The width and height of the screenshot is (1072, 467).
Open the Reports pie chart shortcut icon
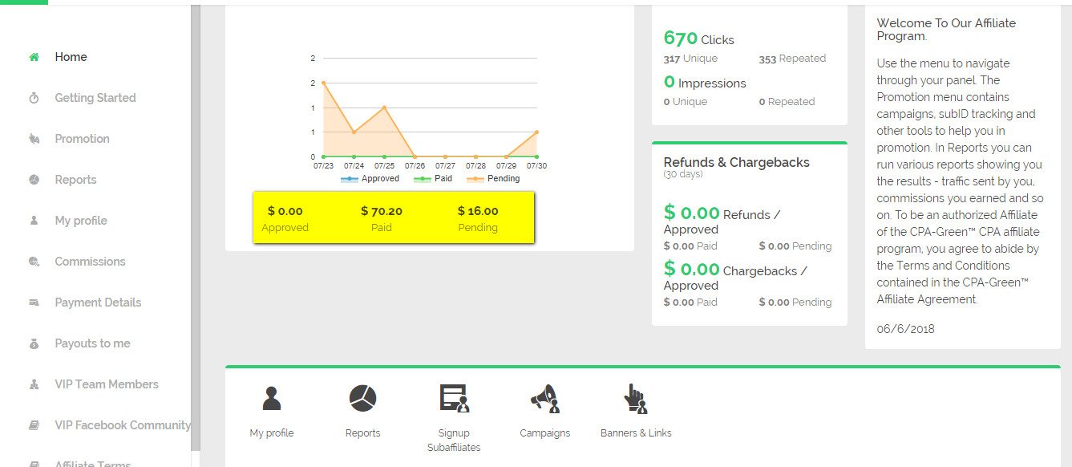pos(362,398)
